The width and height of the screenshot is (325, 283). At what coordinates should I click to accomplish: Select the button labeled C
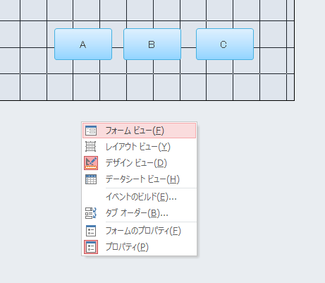click(x=225, y=44)
